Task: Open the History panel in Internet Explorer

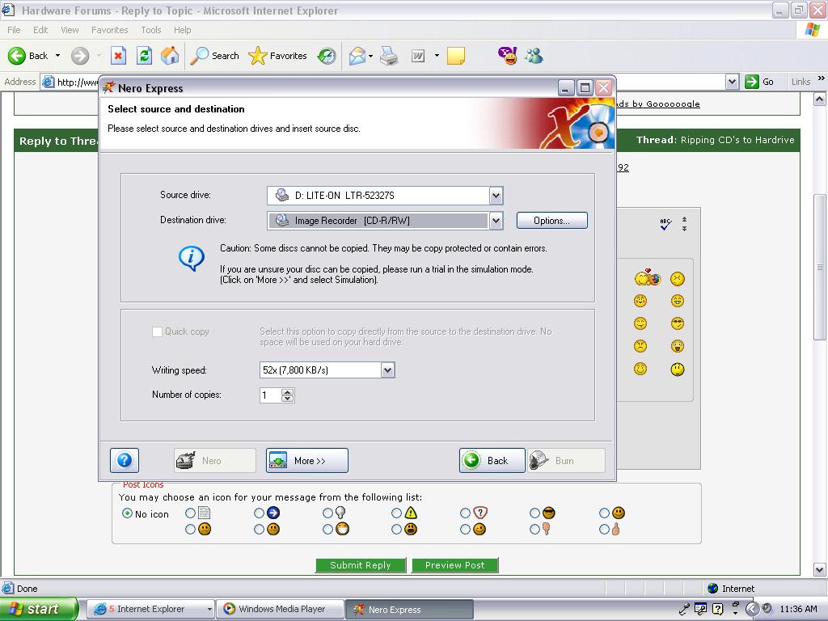Action: click(327, 56)
